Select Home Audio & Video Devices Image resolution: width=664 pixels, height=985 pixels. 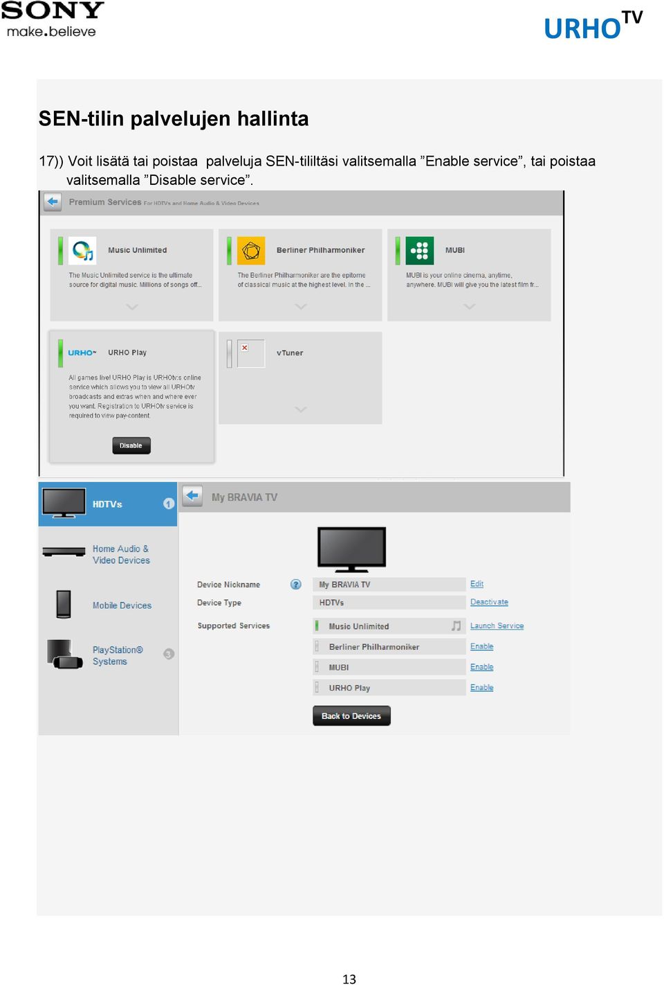(x=108, y=554)
